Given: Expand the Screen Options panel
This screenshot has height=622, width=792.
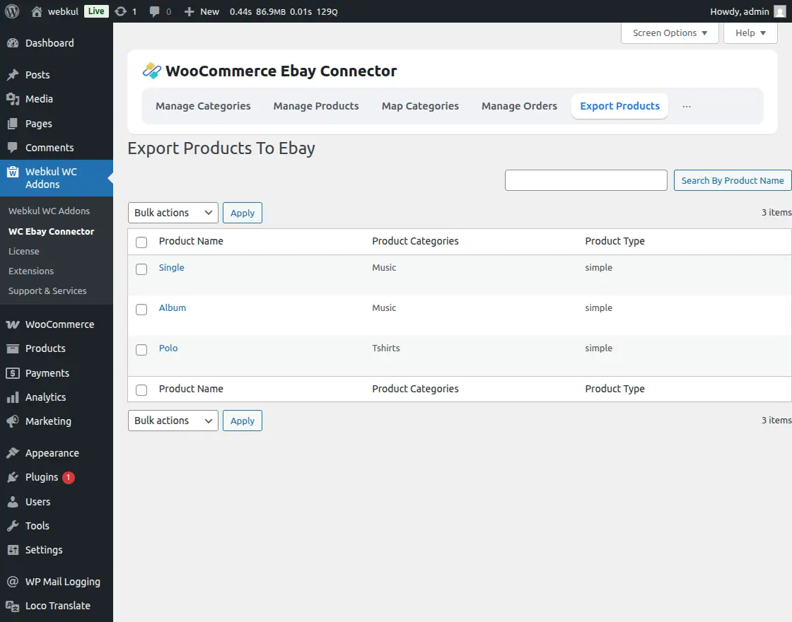Looking at the screenshot, I should (670, 33).
